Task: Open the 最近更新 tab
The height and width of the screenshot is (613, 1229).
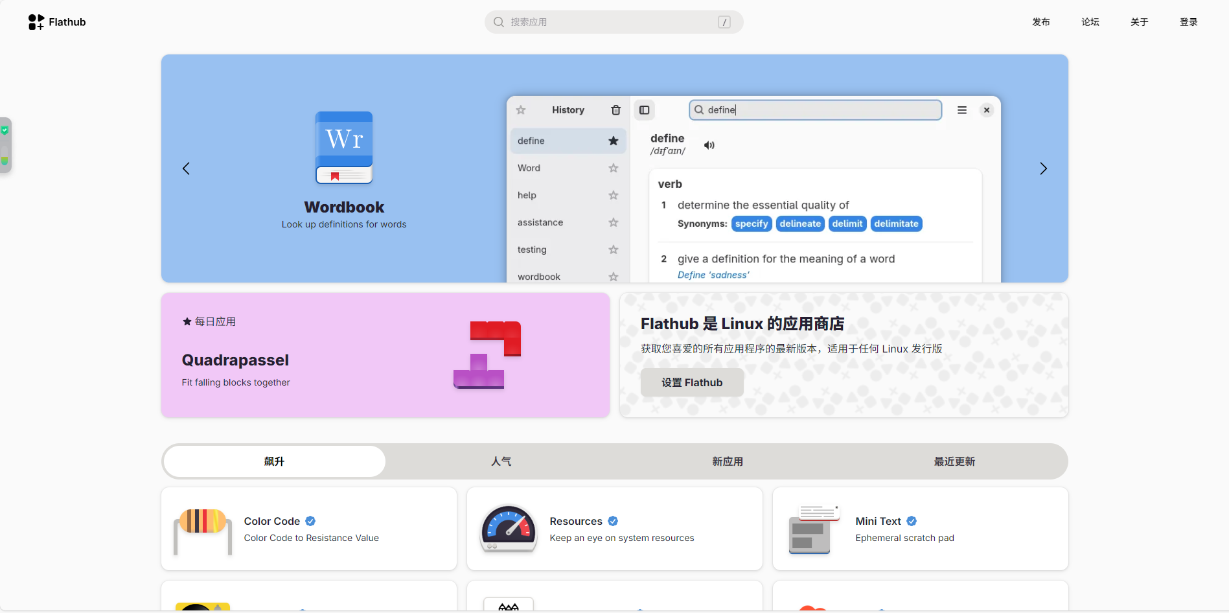Action: pyautogui.click(x=954, y=461)
